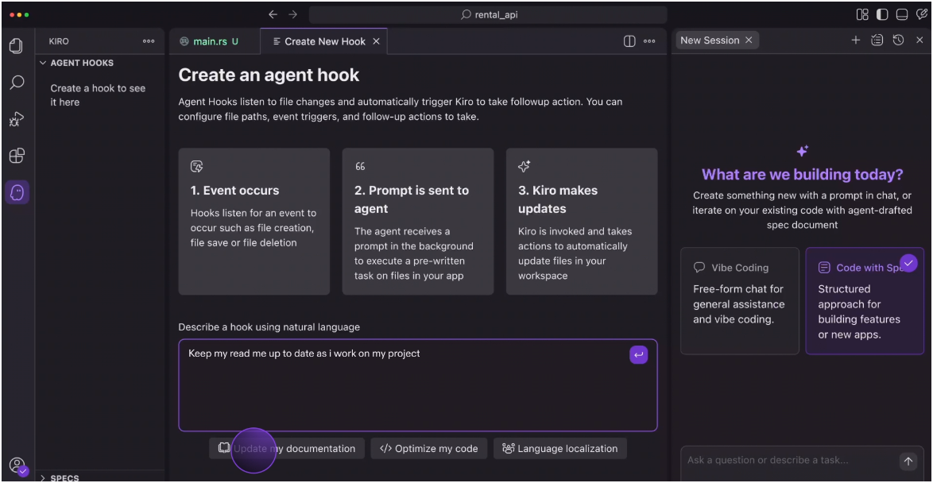The width and height of the screenshot is (933, 483).
Task: Click the 'Create a hook to see it here' text
Action: tap(99, 95)
